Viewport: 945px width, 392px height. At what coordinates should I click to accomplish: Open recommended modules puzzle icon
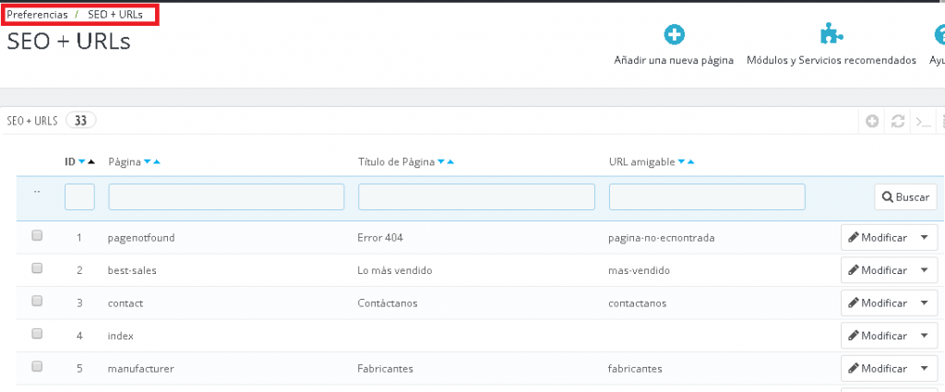(x=831, y=35)
